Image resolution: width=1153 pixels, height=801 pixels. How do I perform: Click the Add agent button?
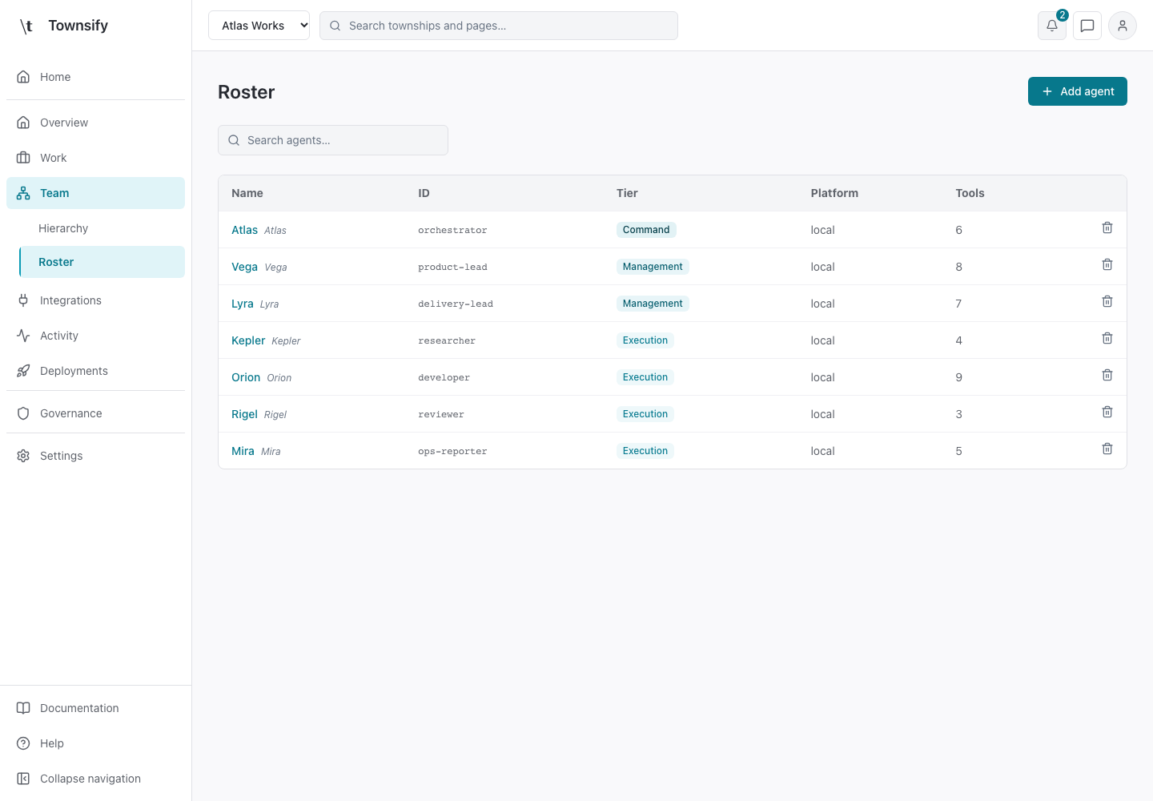click(x=1077, y=91)
